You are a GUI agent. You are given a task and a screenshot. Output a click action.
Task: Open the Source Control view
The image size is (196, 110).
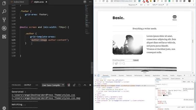[4, 20]
